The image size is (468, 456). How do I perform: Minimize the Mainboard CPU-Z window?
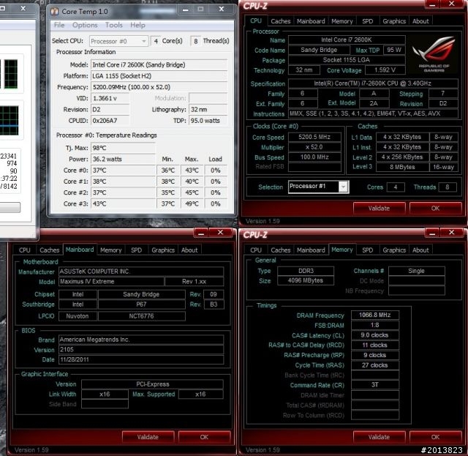201,233
